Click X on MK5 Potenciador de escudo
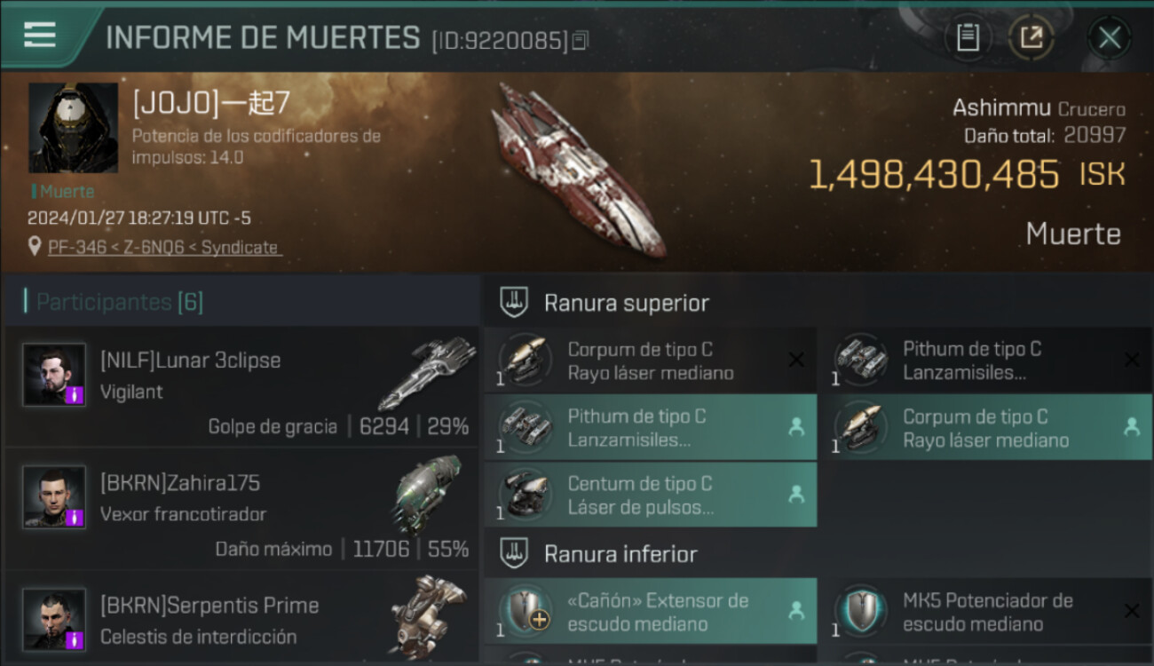The width and height of the screenshot is (1154, 666). coord(1131,611)
